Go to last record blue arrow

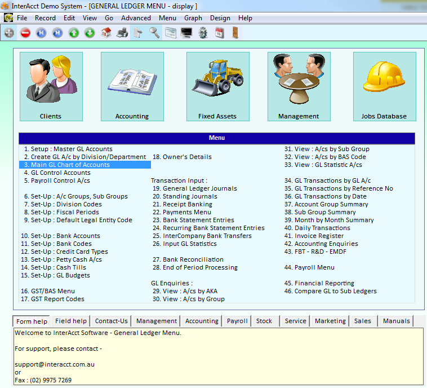[57, 33]
